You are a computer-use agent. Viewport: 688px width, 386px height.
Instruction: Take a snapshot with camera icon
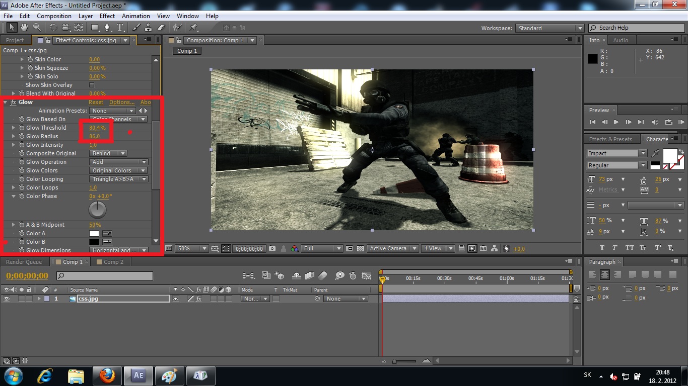[272, 248]
